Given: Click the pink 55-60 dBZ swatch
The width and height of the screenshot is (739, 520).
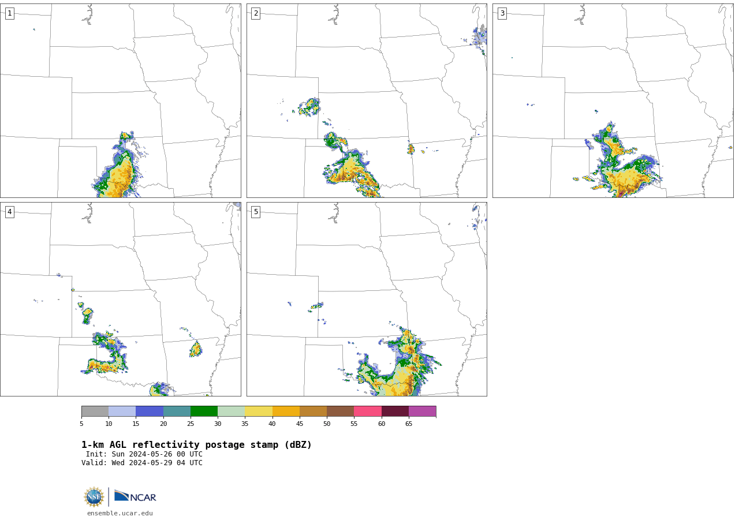Looking at the screenshot, I should point(368,411).
